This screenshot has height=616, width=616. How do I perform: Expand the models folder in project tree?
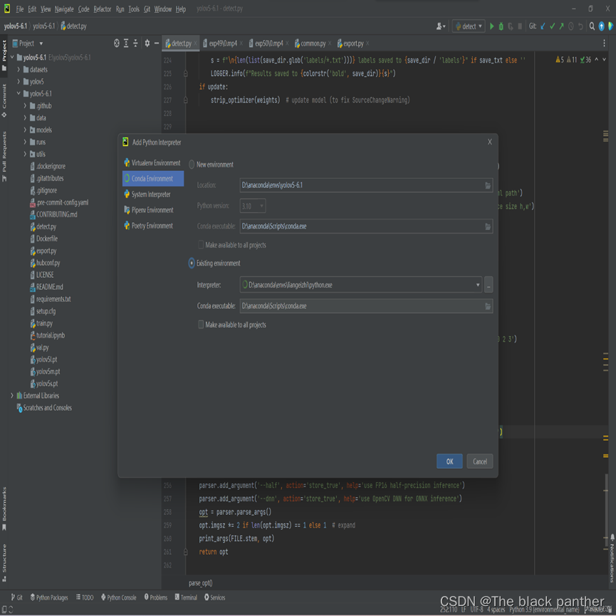[25, 130]
